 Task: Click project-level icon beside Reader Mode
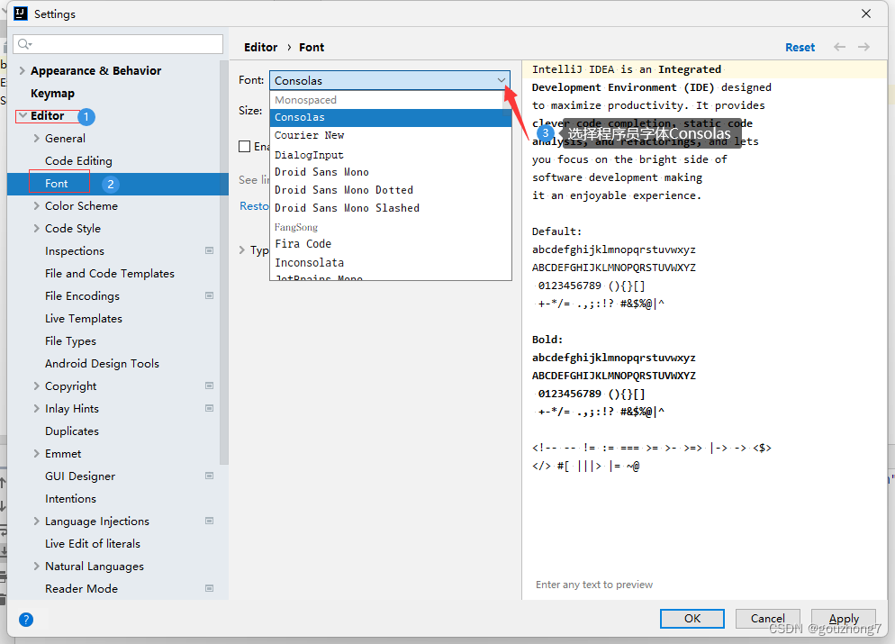(x=210, y=588)
